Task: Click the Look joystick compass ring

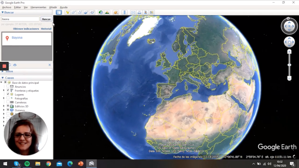Action: pos(289,26)
